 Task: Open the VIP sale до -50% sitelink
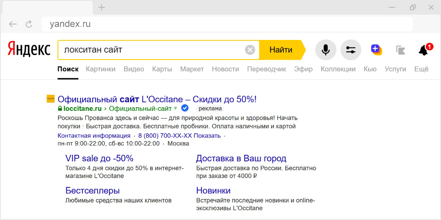coord(99,158)
